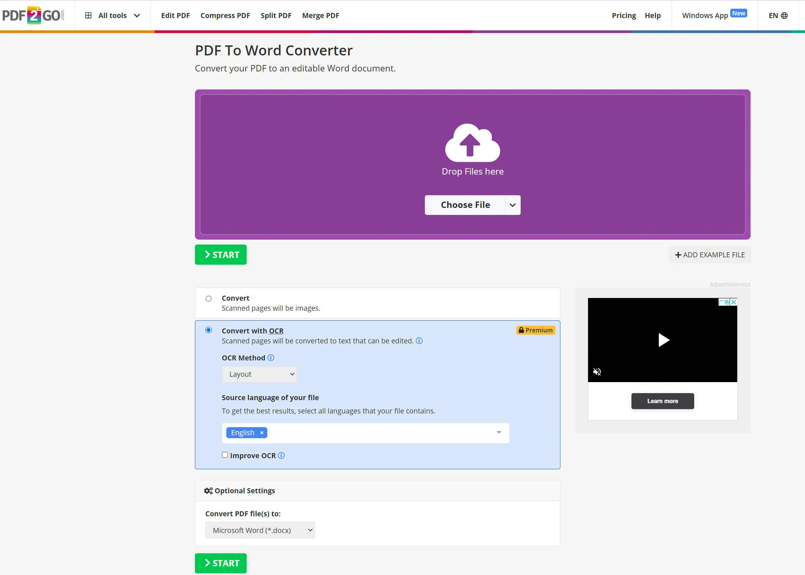Click the Play button on the advertisement video

(662, 340)
